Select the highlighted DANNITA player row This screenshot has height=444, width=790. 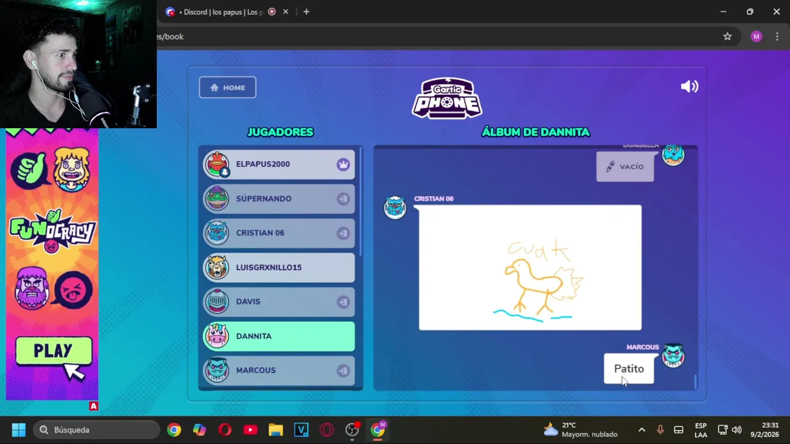point(279,336)
